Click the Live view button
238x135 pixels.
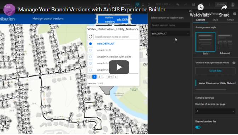pyautogui.click(x=124, y=4)
